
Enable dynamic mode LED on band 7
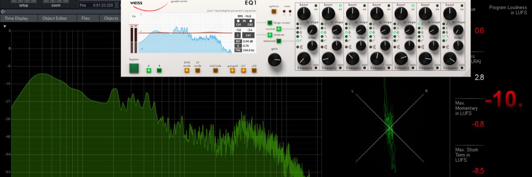pos(443,46)
